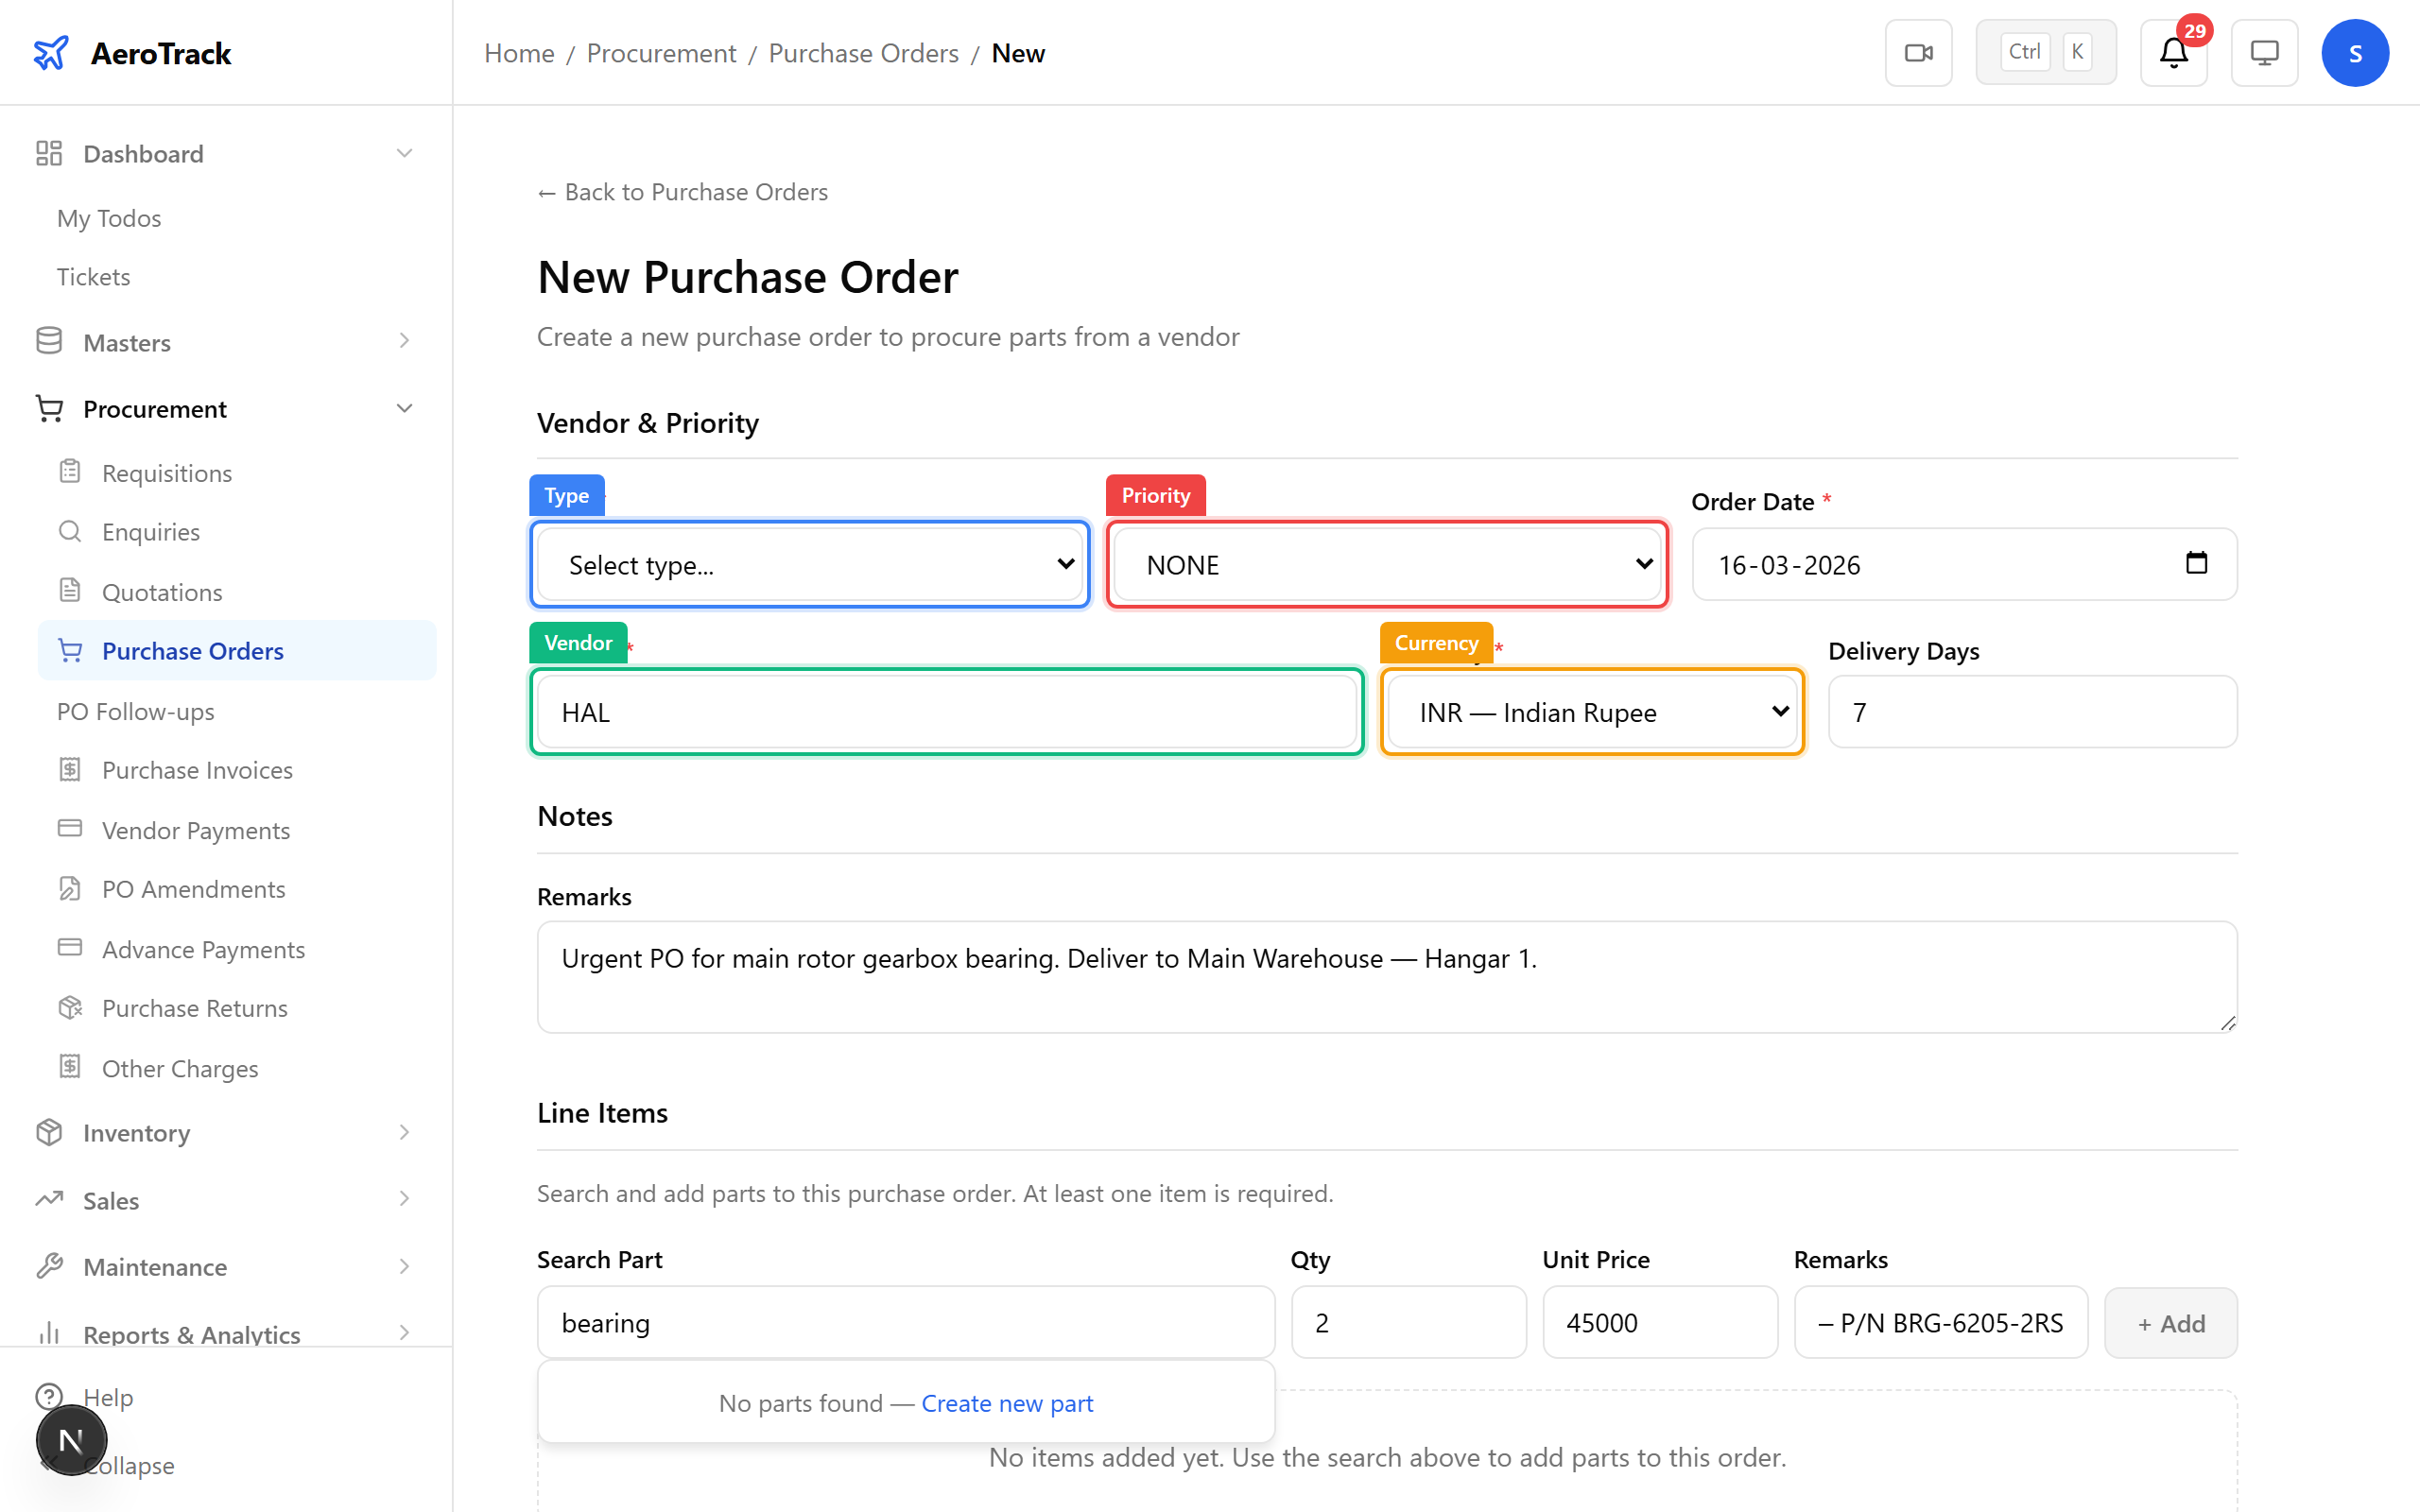Open the calendar picker for Order Date
The width and height of the screenshot is (2420, 1512).
[x=2196, y=563]
